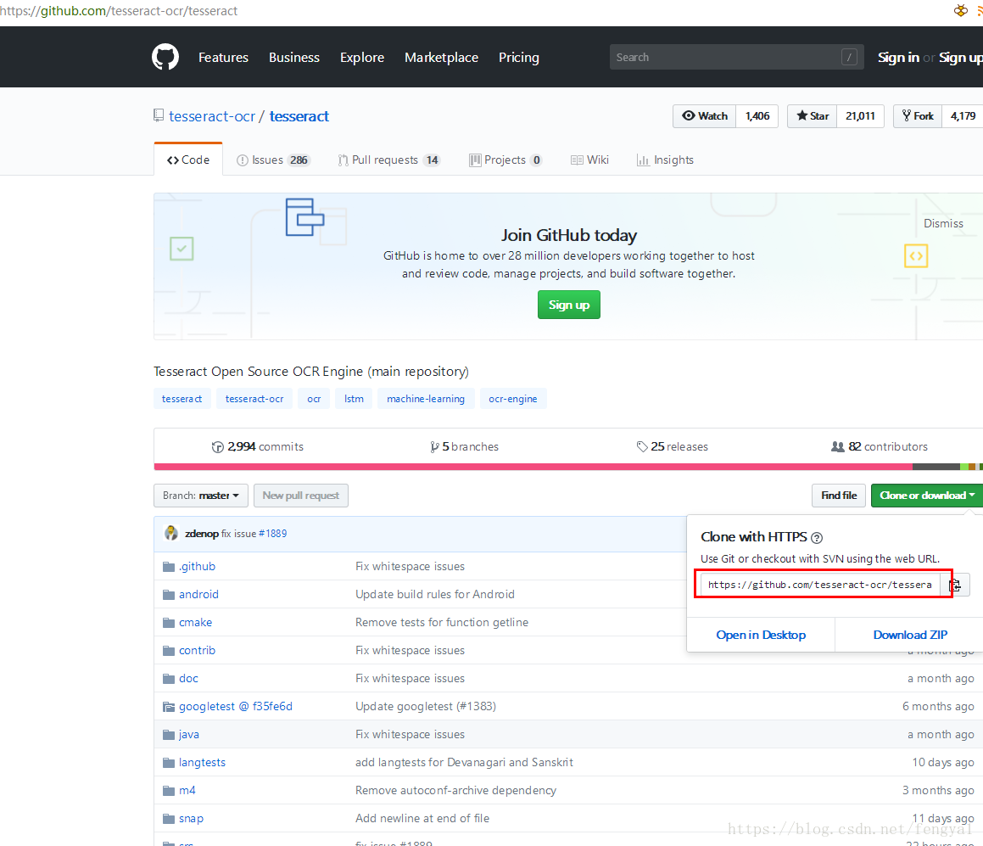Screen dimensions: 983x846
Task: Click the language breakdown color bar
Action: 568,467
